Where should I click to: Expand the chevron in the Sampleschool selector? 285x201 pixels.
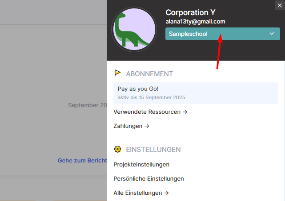[x=272, y=34]
